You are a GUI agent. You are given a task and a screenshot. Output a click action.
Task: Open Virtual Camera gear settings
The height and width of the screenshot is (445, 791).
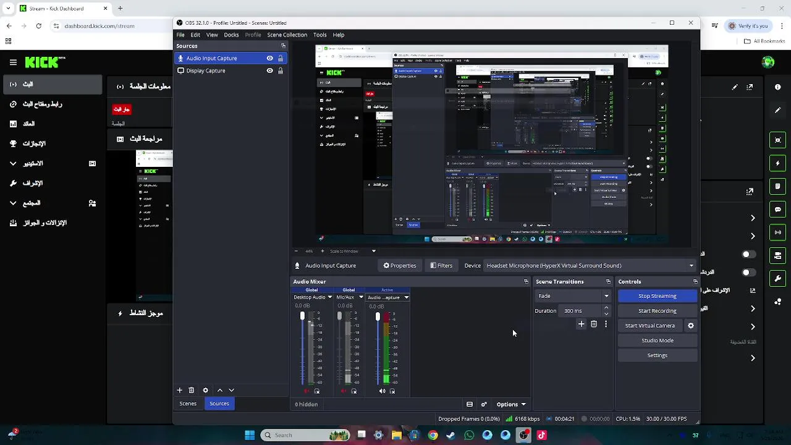pyautogui.click(x=691, y=326)
